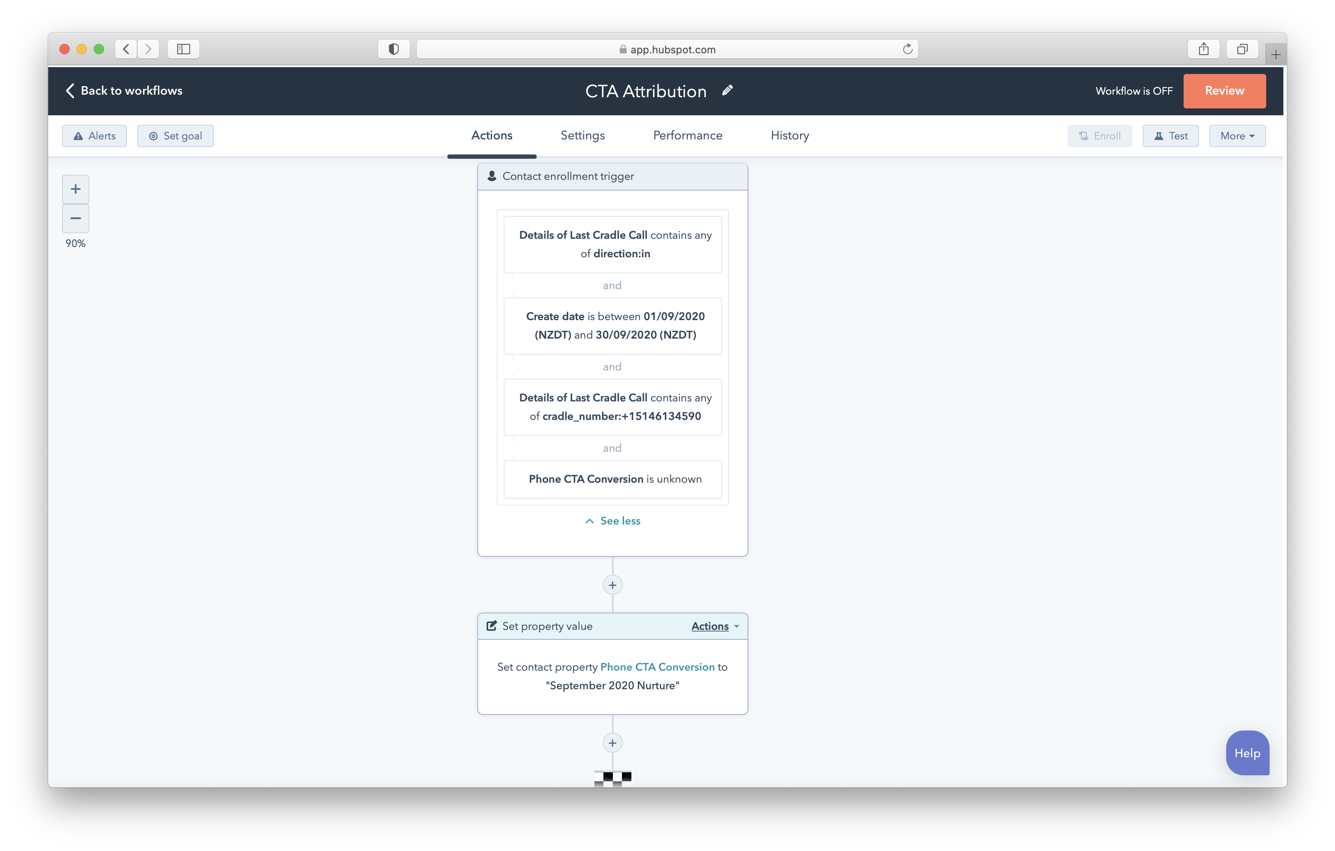Click the zoom in plus control

[75, 188]
